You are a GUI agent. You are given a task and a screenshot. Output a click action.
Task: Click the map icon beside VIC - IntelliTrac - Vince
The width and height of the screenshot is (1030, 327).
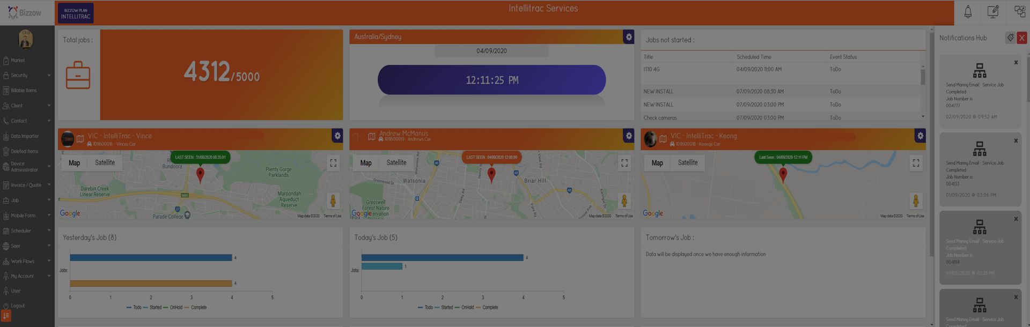80,139
